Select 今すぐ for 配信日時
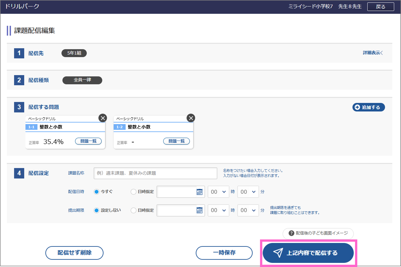This screenshot has height=267, width=401. 96,192
